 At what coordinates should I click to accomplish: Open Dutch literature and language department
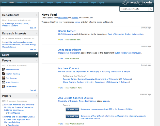[x=128, y=53]
